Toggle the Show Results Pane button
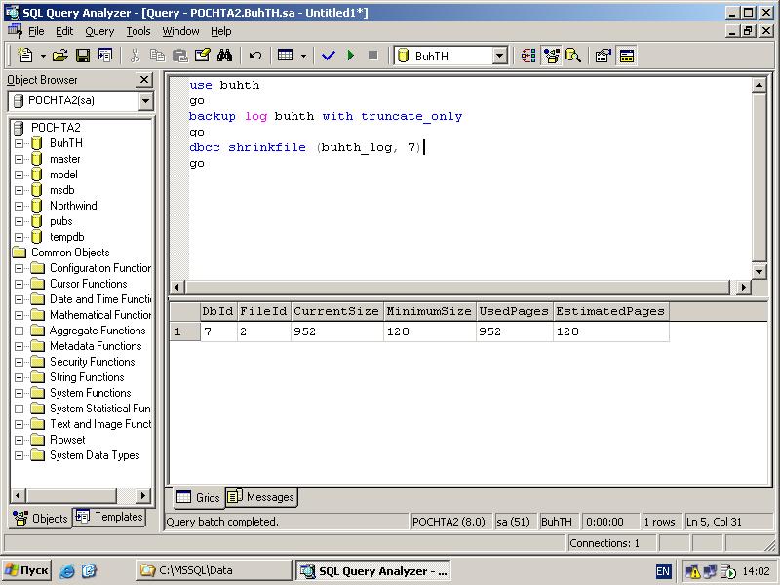 pyautogui.click(x=627, y=56)
